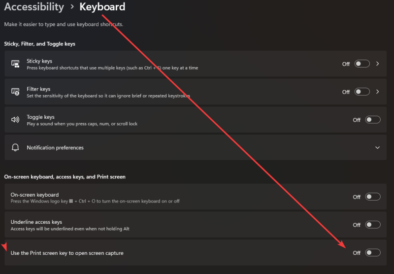Enable the Filter keys switch
This screenshot has height=274, width=394.
tap(362, 92)
